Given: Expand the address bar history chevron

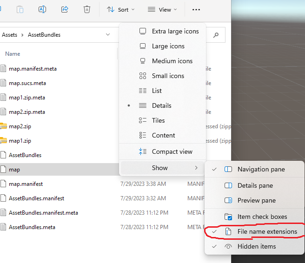Looking at the screenshot, I should tap(108, 34).
